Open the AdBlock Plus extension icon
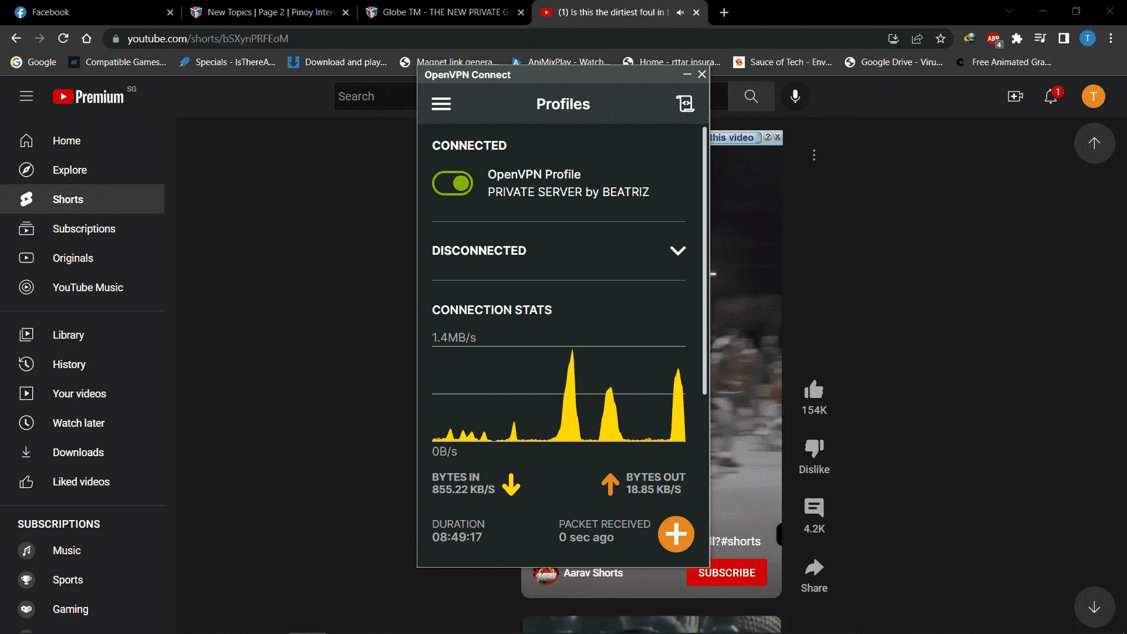 994,39
